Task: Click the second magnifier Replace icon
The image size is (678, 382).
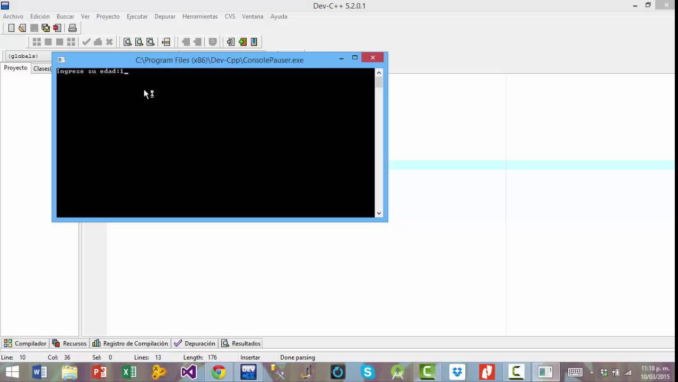Action: 139,42
